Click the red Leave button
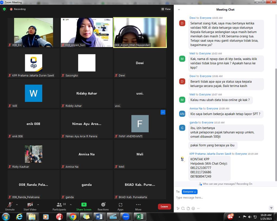This screenshot has width=277, height=221. [164, 206]
